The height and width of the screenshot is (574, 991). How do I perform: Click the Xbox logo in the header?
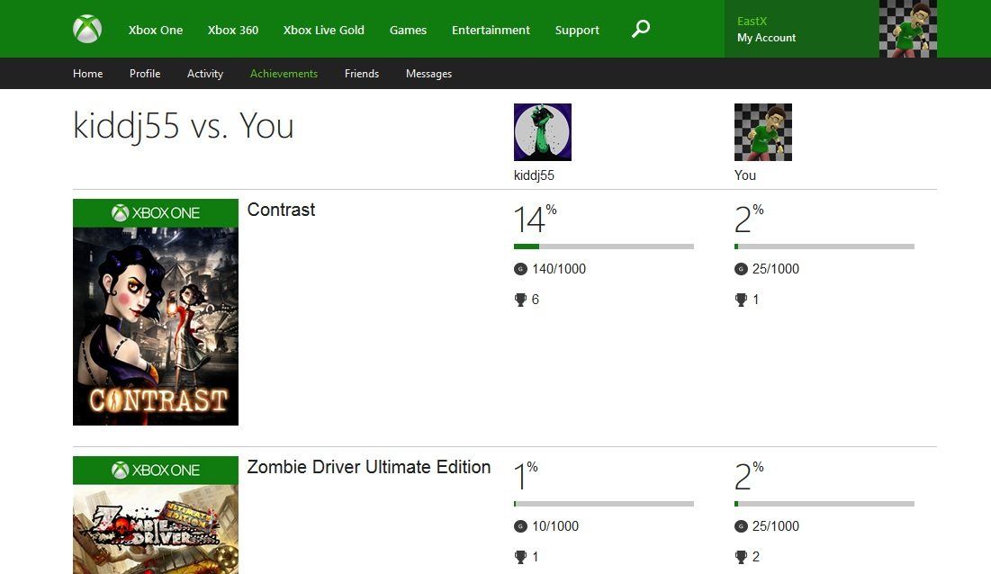pos(86,28)
